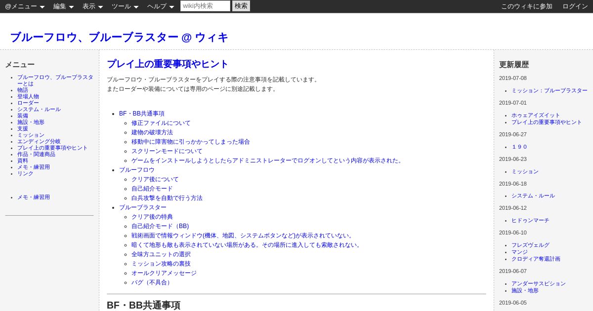The image size is (593, 311).
Task: Open update history link アンダーサスピション
Action: click(539, 284)
